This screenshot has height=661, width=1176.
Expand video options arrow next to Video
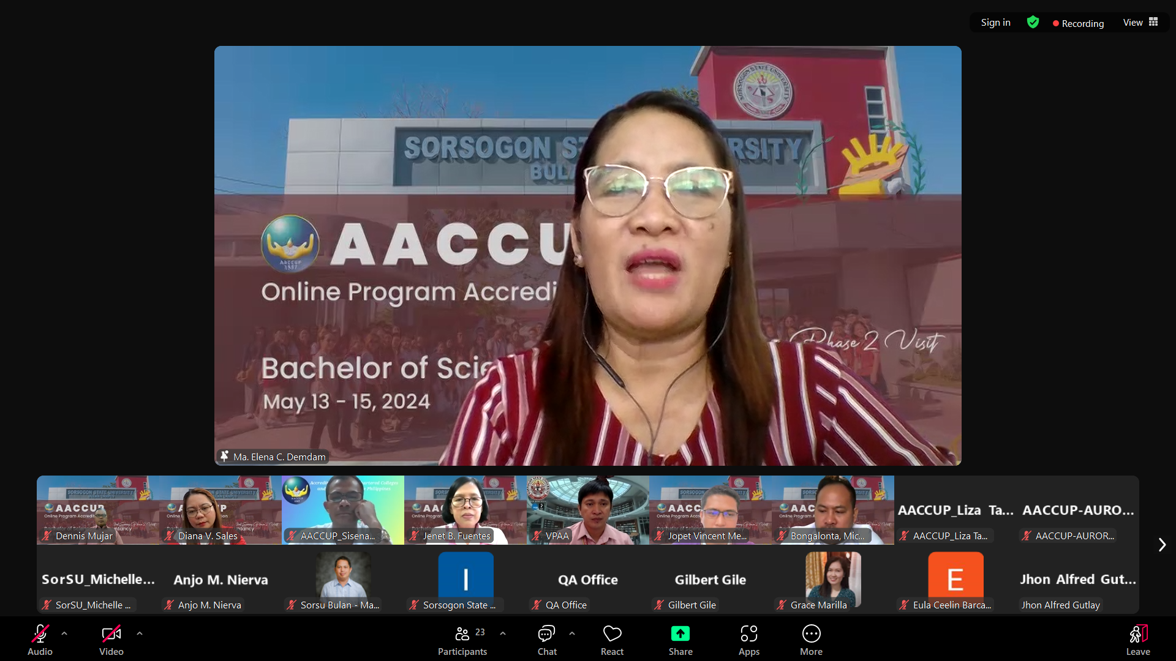coord(140,633)
